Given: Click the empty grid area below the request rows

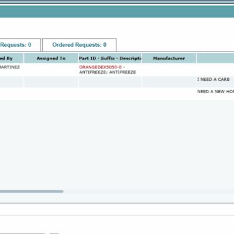Looking at the screenshot, I should [117, 144].
